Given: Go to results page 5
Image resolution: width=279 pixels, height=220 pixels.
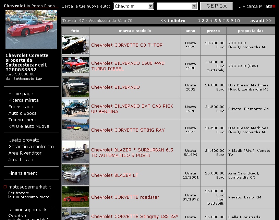Looking at the screenshot, I should pyautogui.click(x=216, y=21).
